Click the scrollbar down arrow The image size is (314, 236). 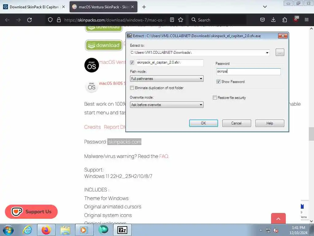(x=311, y=221)
